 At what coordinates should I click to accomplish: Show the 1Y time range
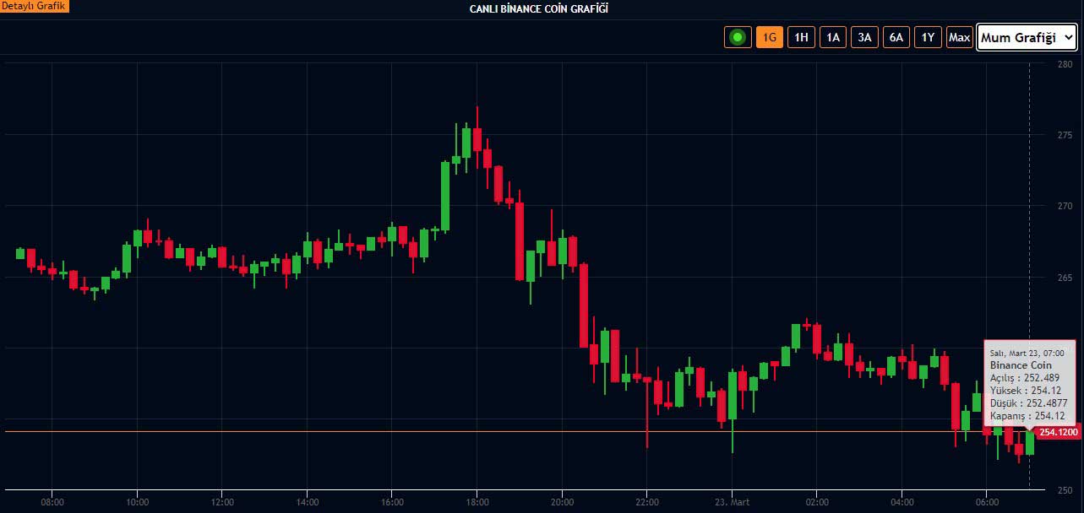(x=928, y=38)
